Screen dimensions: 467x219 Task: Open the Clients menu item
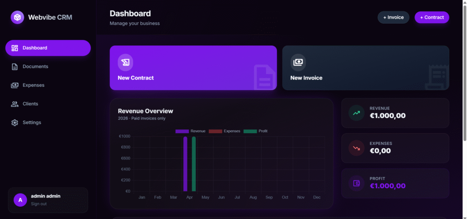pos(30,104)
